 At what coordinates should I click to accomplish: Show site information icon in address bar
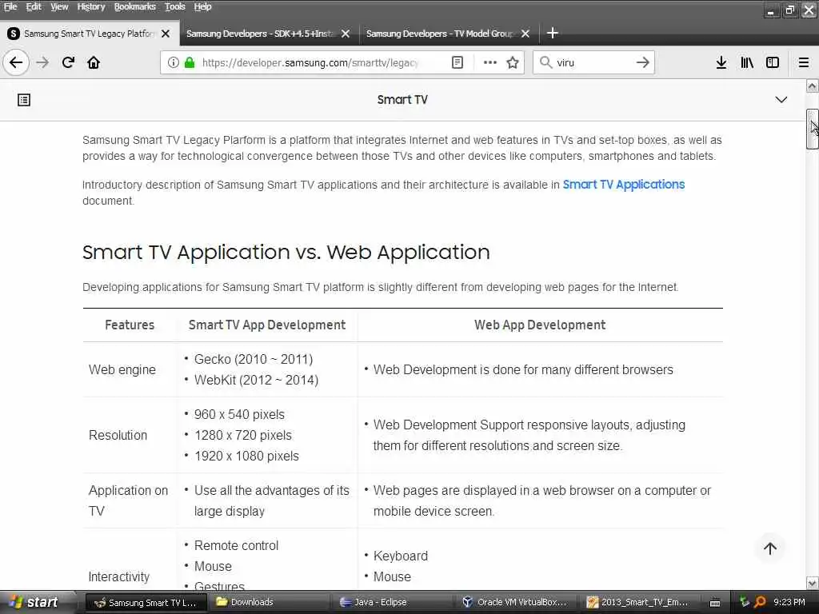click(173, 62)
